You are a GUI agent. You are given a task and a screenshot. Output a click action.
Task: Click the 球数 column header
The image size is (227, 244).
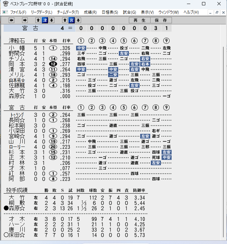(x=93, y=190)
